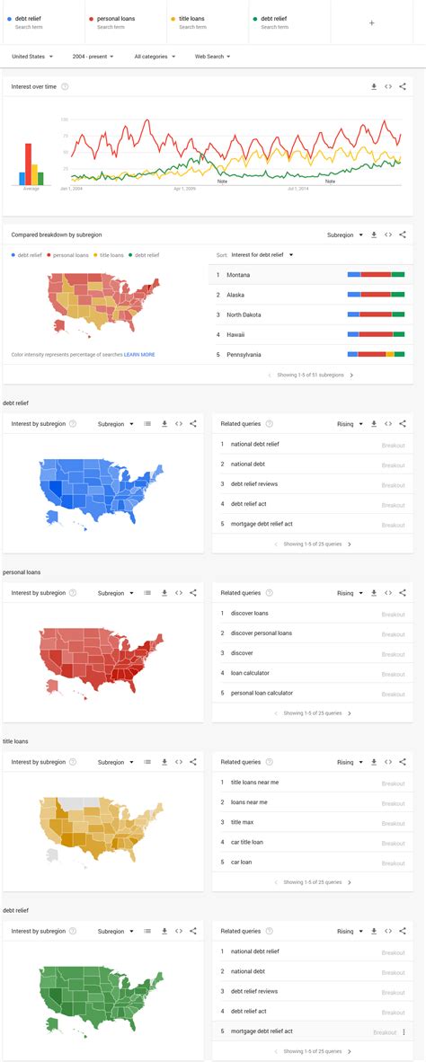Open the All categories dropdown
Screen dimensions: 426x1062
tap(155, 57)
